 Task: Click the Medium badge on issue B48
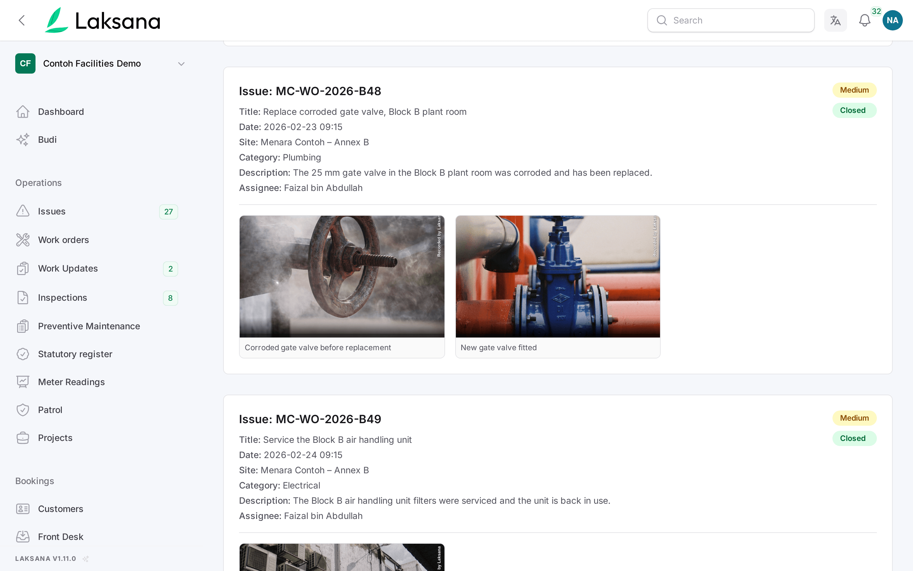[x=854, y=90]
